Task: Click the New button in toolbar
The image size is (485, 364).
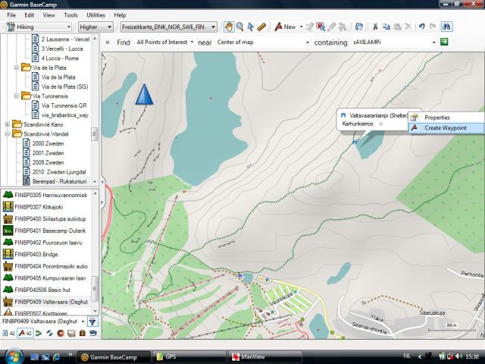Action: pyautogui.click(x=286, y=27)
